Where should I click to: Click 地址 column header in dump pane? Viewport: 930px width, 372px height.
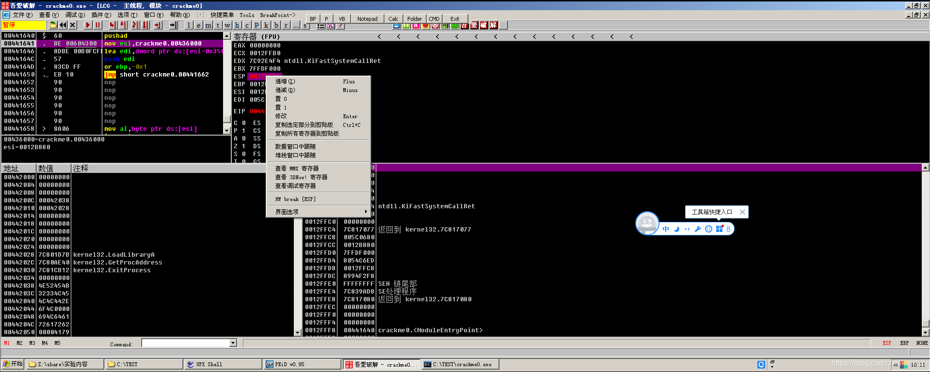coord(19,168)
